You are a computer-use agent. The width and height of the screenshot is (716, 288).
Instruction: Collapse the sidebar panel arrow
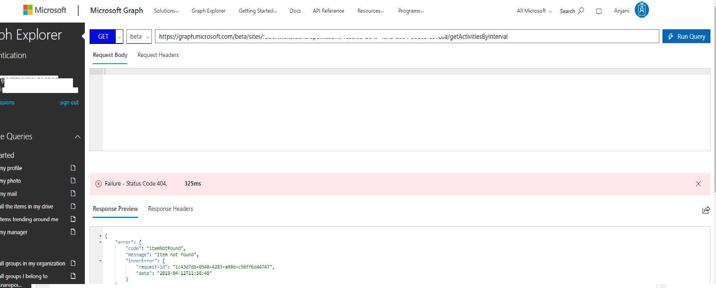(83, 36)
